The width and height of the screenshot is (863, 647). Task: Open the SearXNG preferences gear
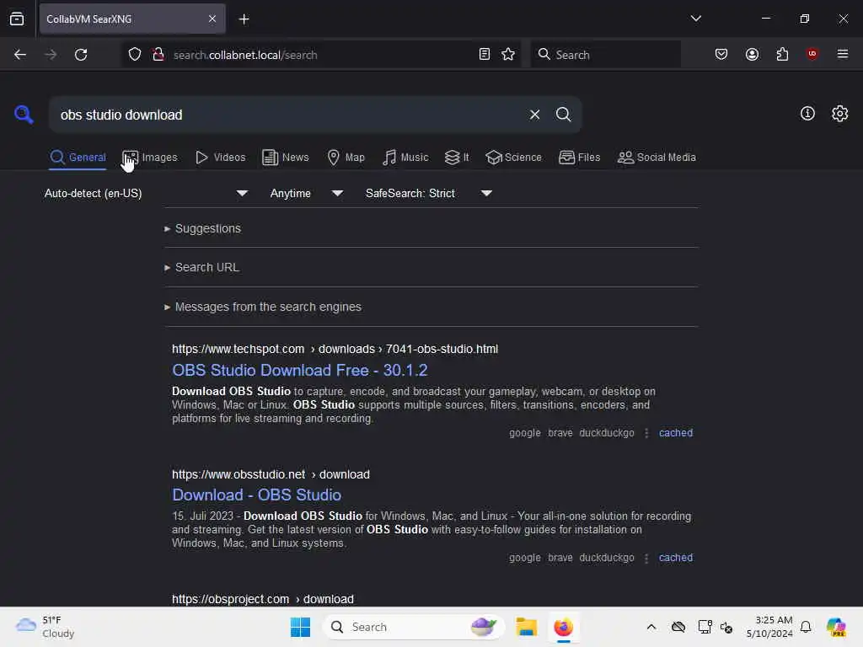[x=840, y=114]
